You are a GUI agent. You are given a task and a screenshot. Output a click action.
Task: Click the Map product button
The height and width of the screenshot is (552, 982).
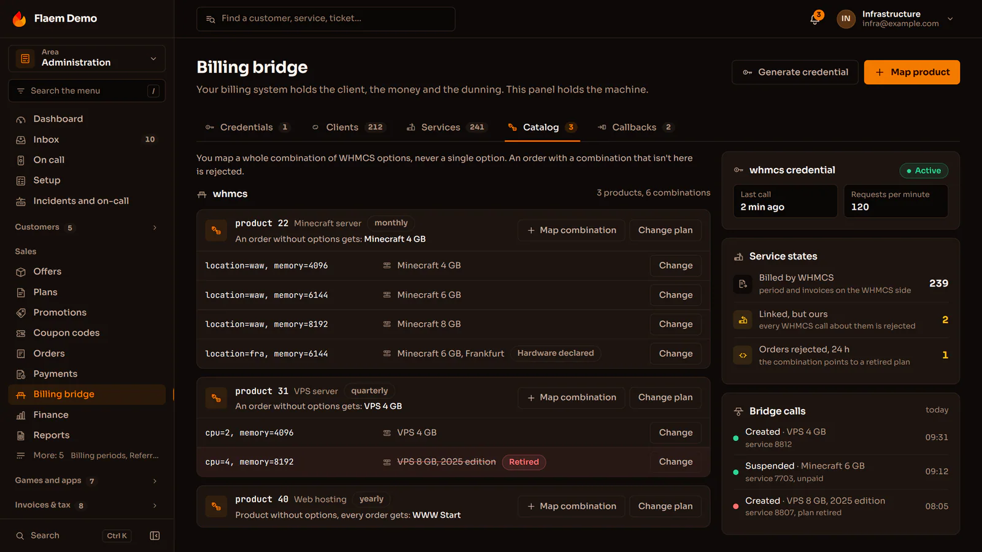coord(911,72)
